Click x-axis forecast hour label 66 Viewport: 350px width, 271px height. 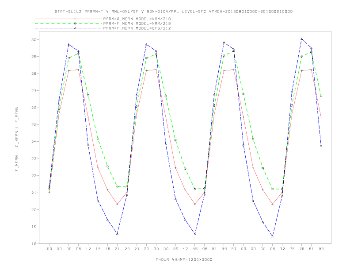click(263, 249)
